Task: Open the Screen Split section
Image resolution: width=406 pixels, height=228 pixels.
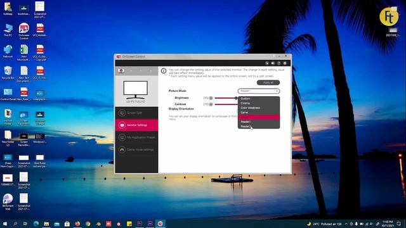Action: (136, 113)
